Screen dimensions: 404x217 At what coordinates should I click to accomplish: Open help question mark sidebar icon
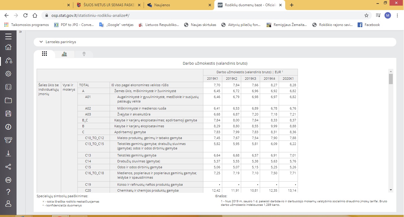8,192
